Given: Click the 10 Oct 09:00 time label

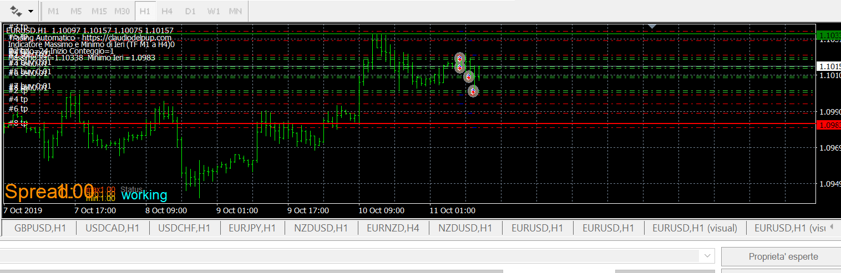Looking at the screenshot, I should coord(381,210).
